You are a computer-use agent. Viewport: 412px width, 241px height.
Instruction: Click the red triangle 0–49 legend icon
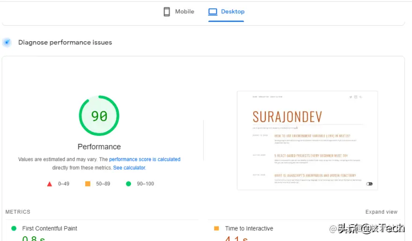(x=50, y=184)
